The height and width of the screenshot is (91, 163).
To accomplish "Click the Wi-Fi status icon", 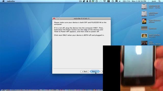I will point(104,1).
